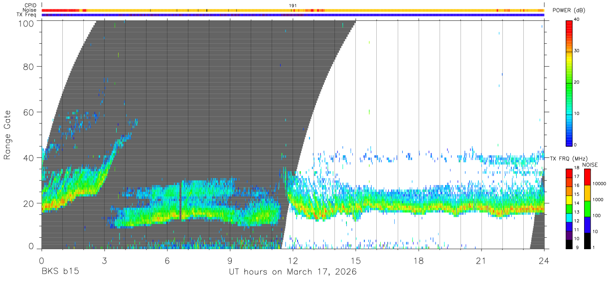Click the 'Noise' row label at top left
Image resolution: width=612 pixels, height=282 pixels.
[30, 10]
